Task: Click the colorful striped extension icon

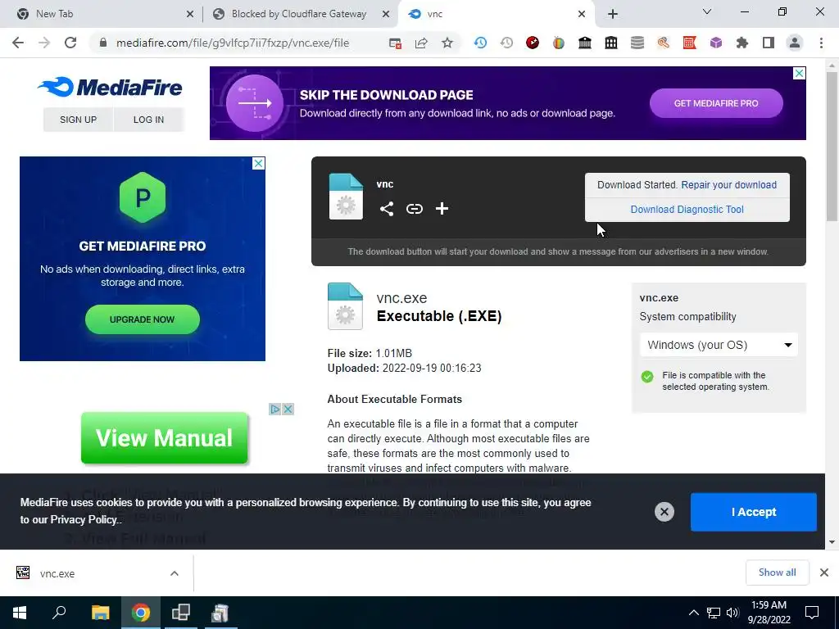Action: click(559, 43)
